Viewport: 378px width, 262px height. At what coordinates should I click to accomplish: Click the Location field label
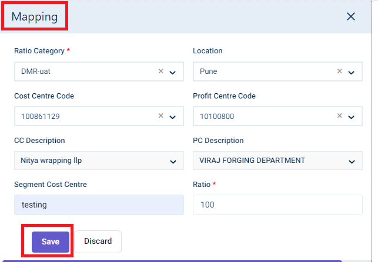click(x=208, y=51)
